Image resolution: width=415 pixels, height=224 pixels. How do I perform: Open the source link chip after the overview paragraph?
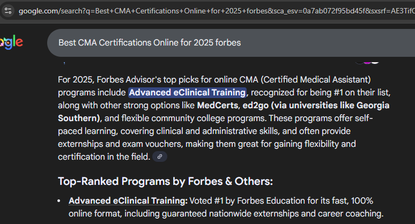point(159,157)
